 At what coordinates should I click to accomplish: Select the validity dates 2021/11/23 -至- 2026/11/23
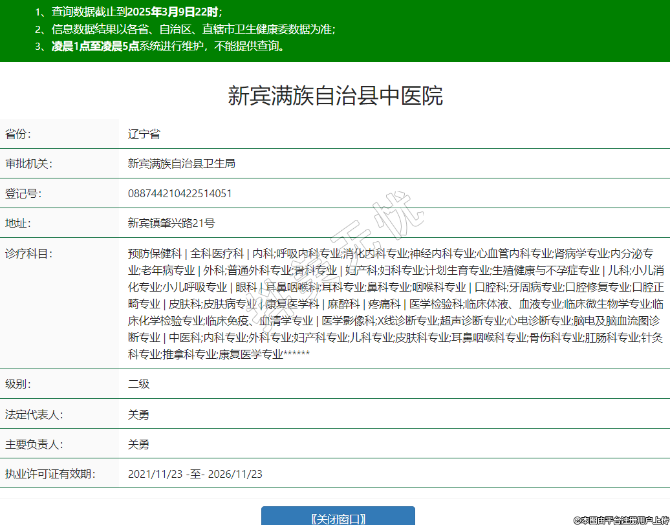(x=195, y=475)
